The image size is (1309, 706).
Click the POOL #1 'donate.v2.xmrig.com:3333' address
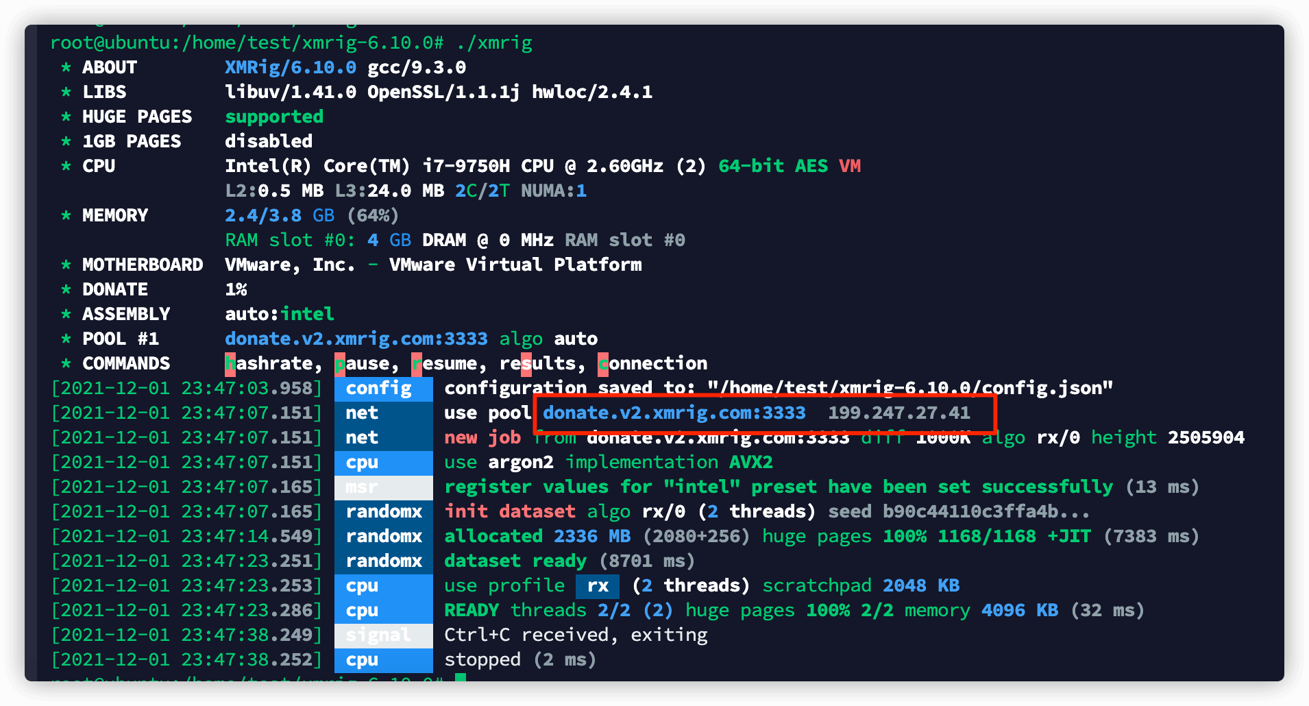[x=356, y=339]
